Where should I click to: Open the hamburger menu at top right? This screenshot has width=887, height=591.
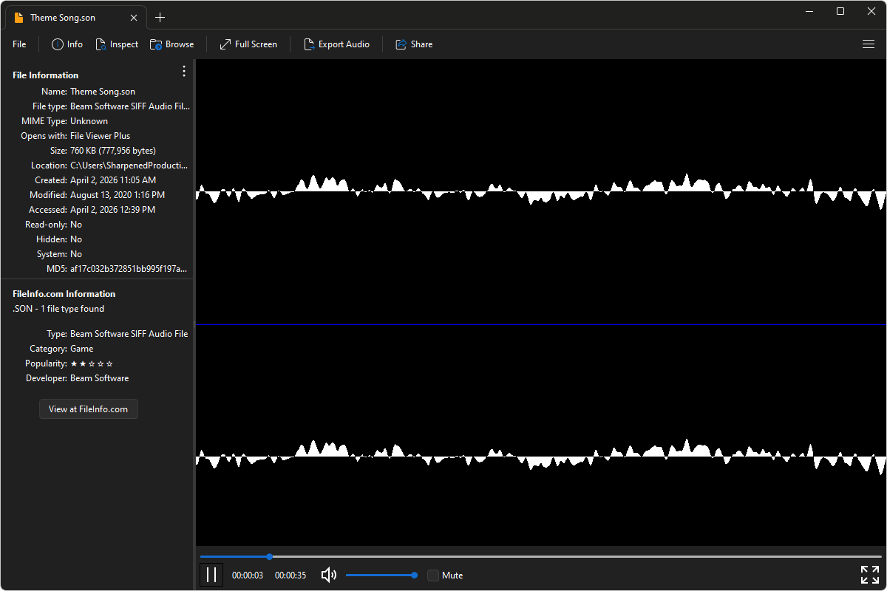[869, 44]
